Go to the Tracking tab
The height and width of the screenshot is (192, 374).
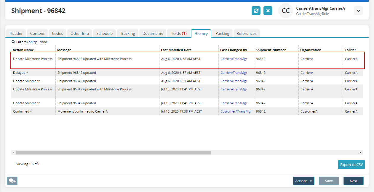point(127,33)
